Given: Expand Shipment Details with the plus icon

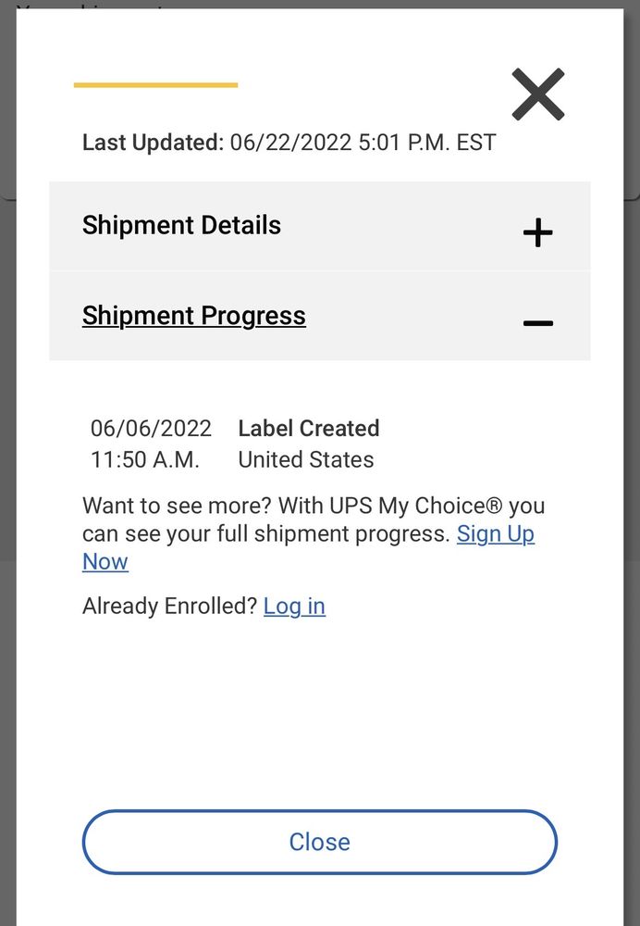Looking at the screenshot, I should [x=537, y=231].
